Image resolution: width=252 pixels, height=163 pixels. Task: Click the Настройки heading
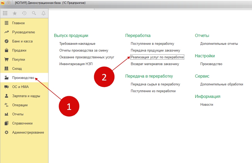pyautogui.click(x=205, y=56)
